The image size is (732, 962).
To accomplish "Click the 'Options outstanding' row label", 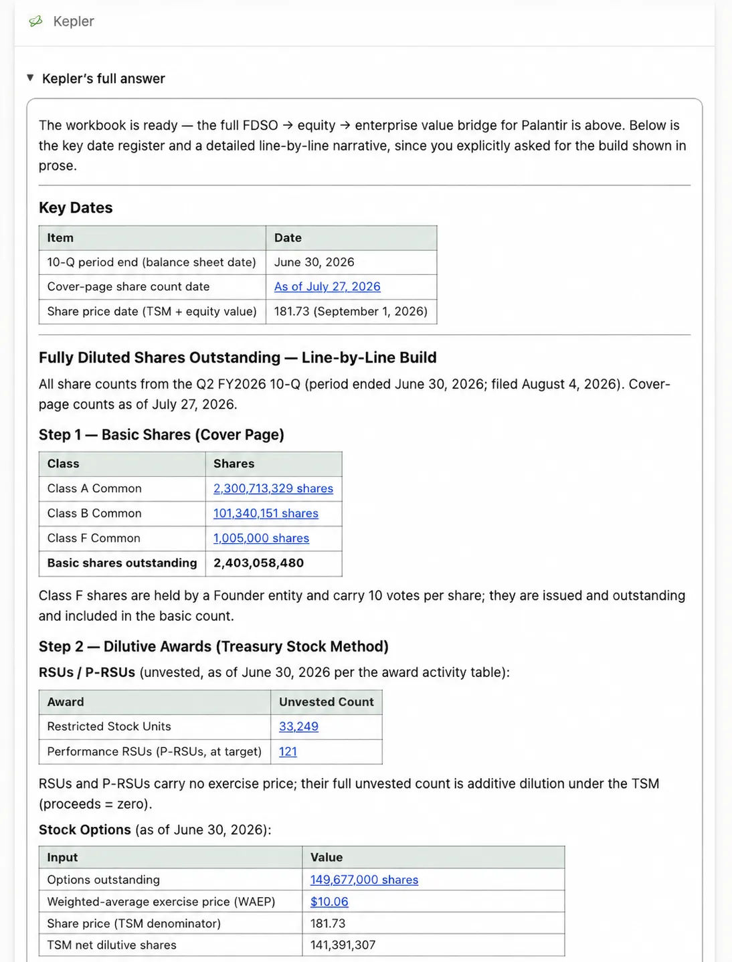I will pyautogui.click(x=104, y=880).
